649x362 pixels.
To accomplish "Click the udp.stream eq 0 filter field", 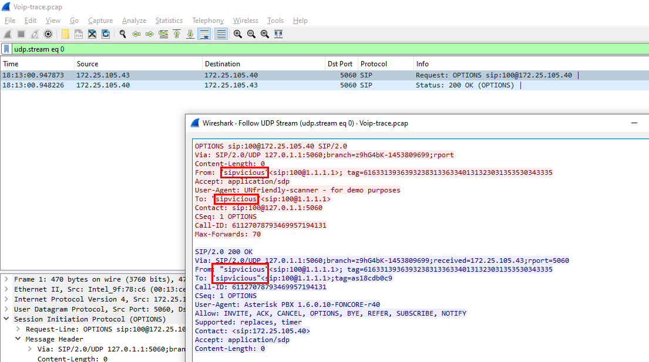I will pyautogui.click(x=330, y=49).
